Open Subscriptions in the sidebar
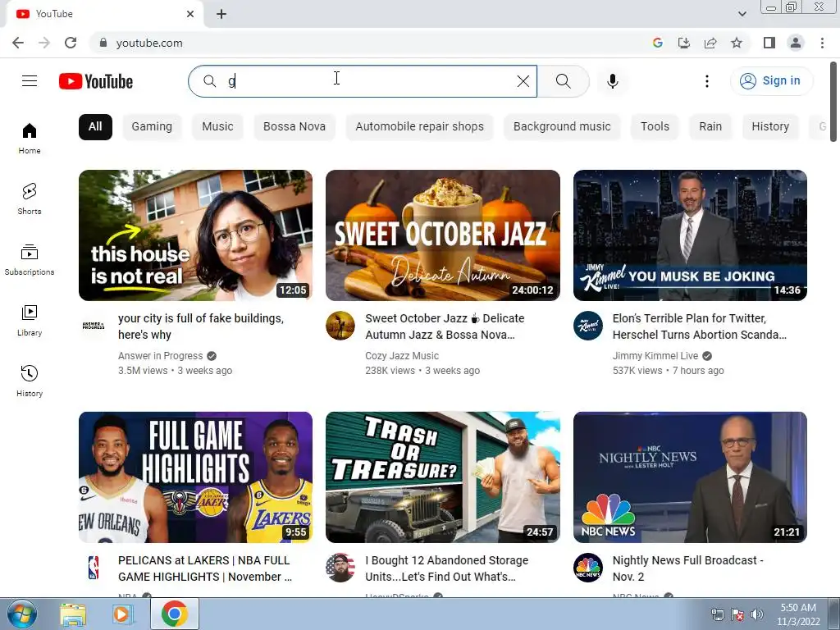Viewport: 840px width, 630px height. (30, 260)
